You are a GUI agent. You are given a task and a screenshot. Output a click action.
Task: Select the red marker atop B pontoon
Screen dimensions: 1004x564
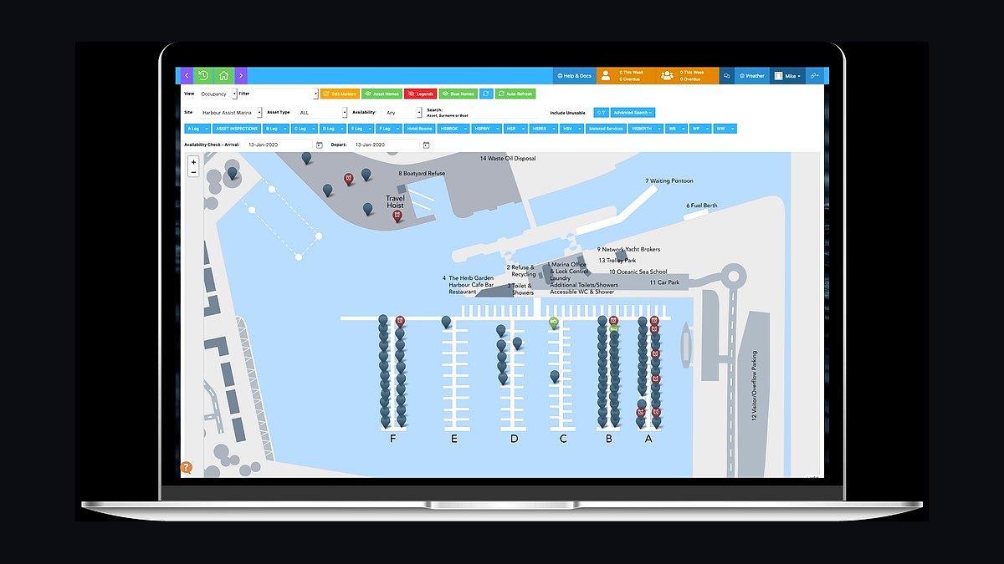614,321
